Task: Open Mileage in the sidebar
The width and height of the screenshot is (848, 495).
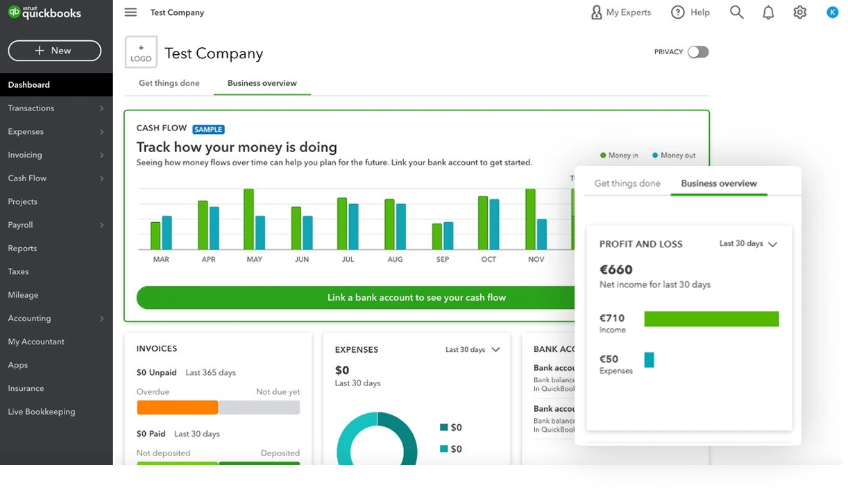Action: point(23,295)
